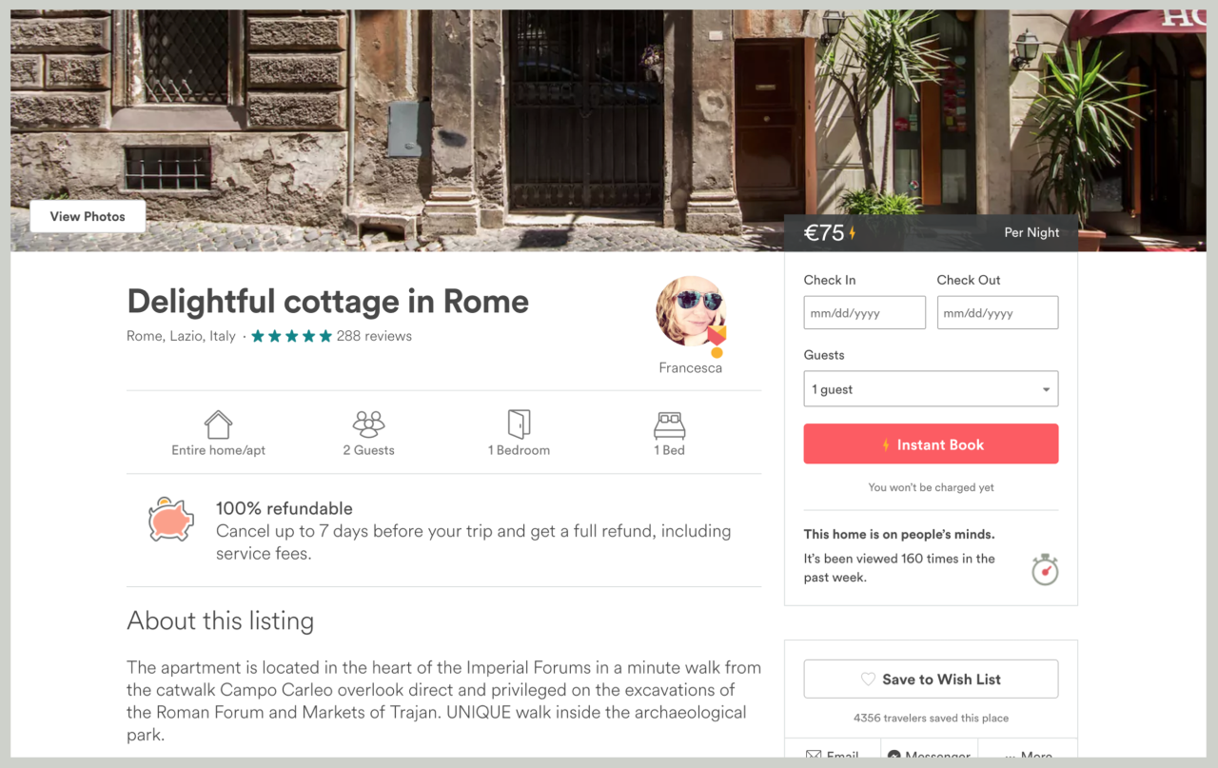Image resolution: width=1218 pixels, height=768 pixels.
Task: Open View Photos gallery
Action: pyautogui.click(x=88, y=217)
